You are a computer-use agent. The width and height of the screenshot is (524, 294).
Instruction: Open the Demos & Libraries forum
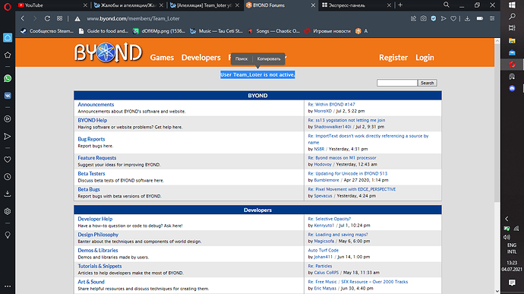[x=98, y=251]
